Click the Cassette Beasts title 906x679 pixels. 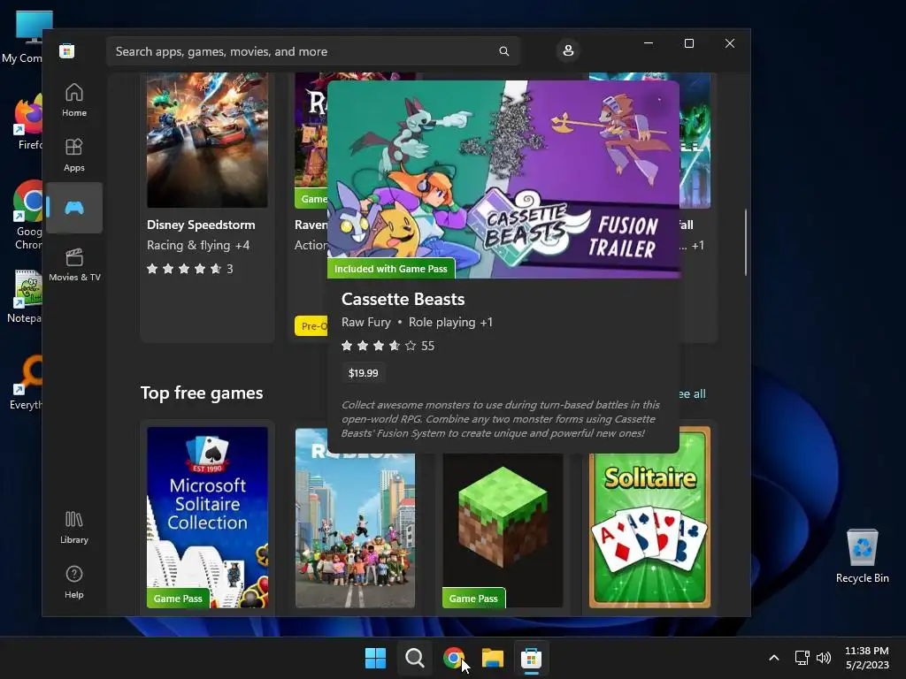tap(403, 299)
